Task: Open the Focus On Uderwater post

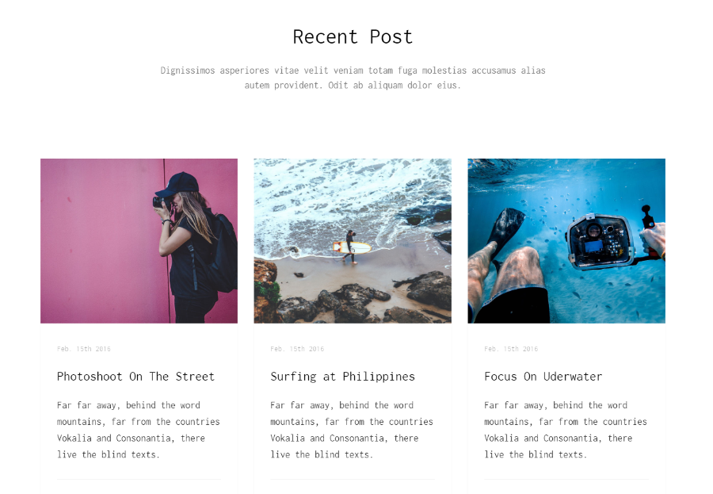Action: pos(543,377)
